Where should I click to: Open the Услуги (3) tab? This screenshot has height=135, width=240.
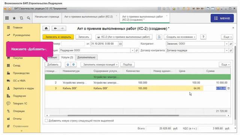[x=67, y=57]
